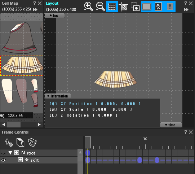Select the lower red-shoe leg cell in Cell Map
Screen dimensions: 195x174
pyautogui.click(x=35, y=100)
